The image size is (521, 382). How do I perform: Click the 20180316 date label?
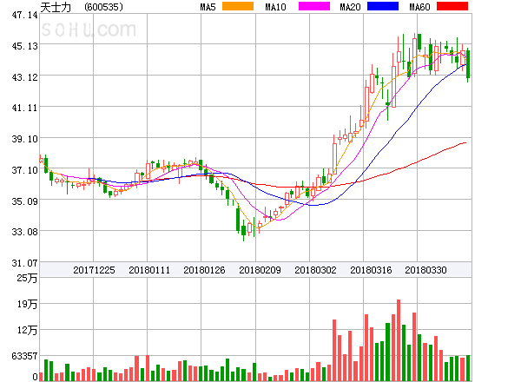[371, 270]
